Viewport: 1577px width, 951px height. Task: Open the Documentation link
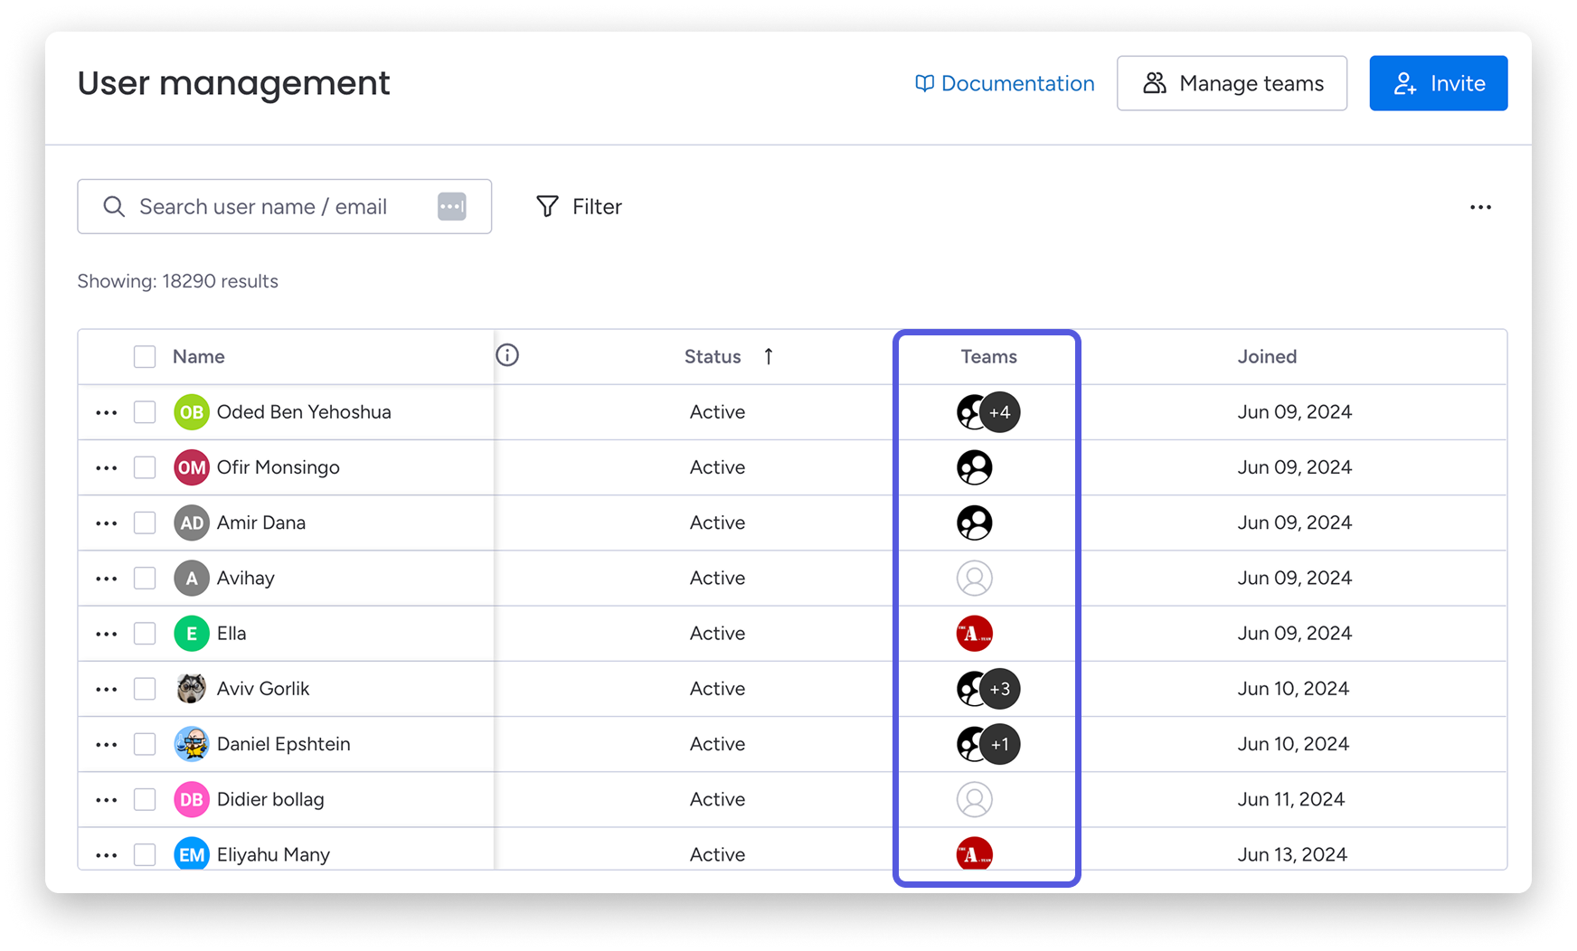coord(1005,84)
